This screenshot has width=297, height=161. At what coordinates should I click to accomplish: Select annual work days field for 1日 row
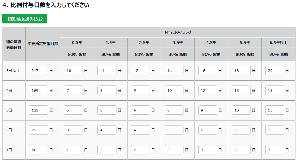[39, 150]
